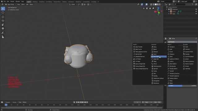This screenshot has height=111, width=198.
Task: Select the Rotate tool
Action: pos(3,21)
